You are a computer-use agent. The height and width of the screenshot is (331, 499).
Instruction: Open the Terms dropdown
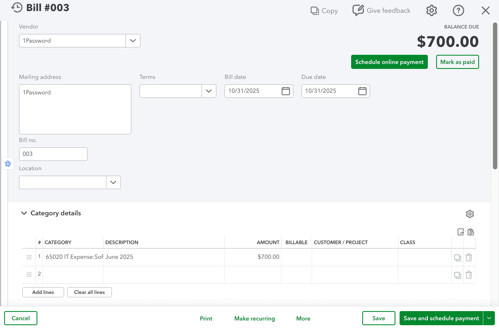209,91
